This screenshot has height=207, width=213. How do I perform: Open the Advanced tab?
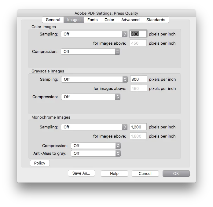point(130,20)
